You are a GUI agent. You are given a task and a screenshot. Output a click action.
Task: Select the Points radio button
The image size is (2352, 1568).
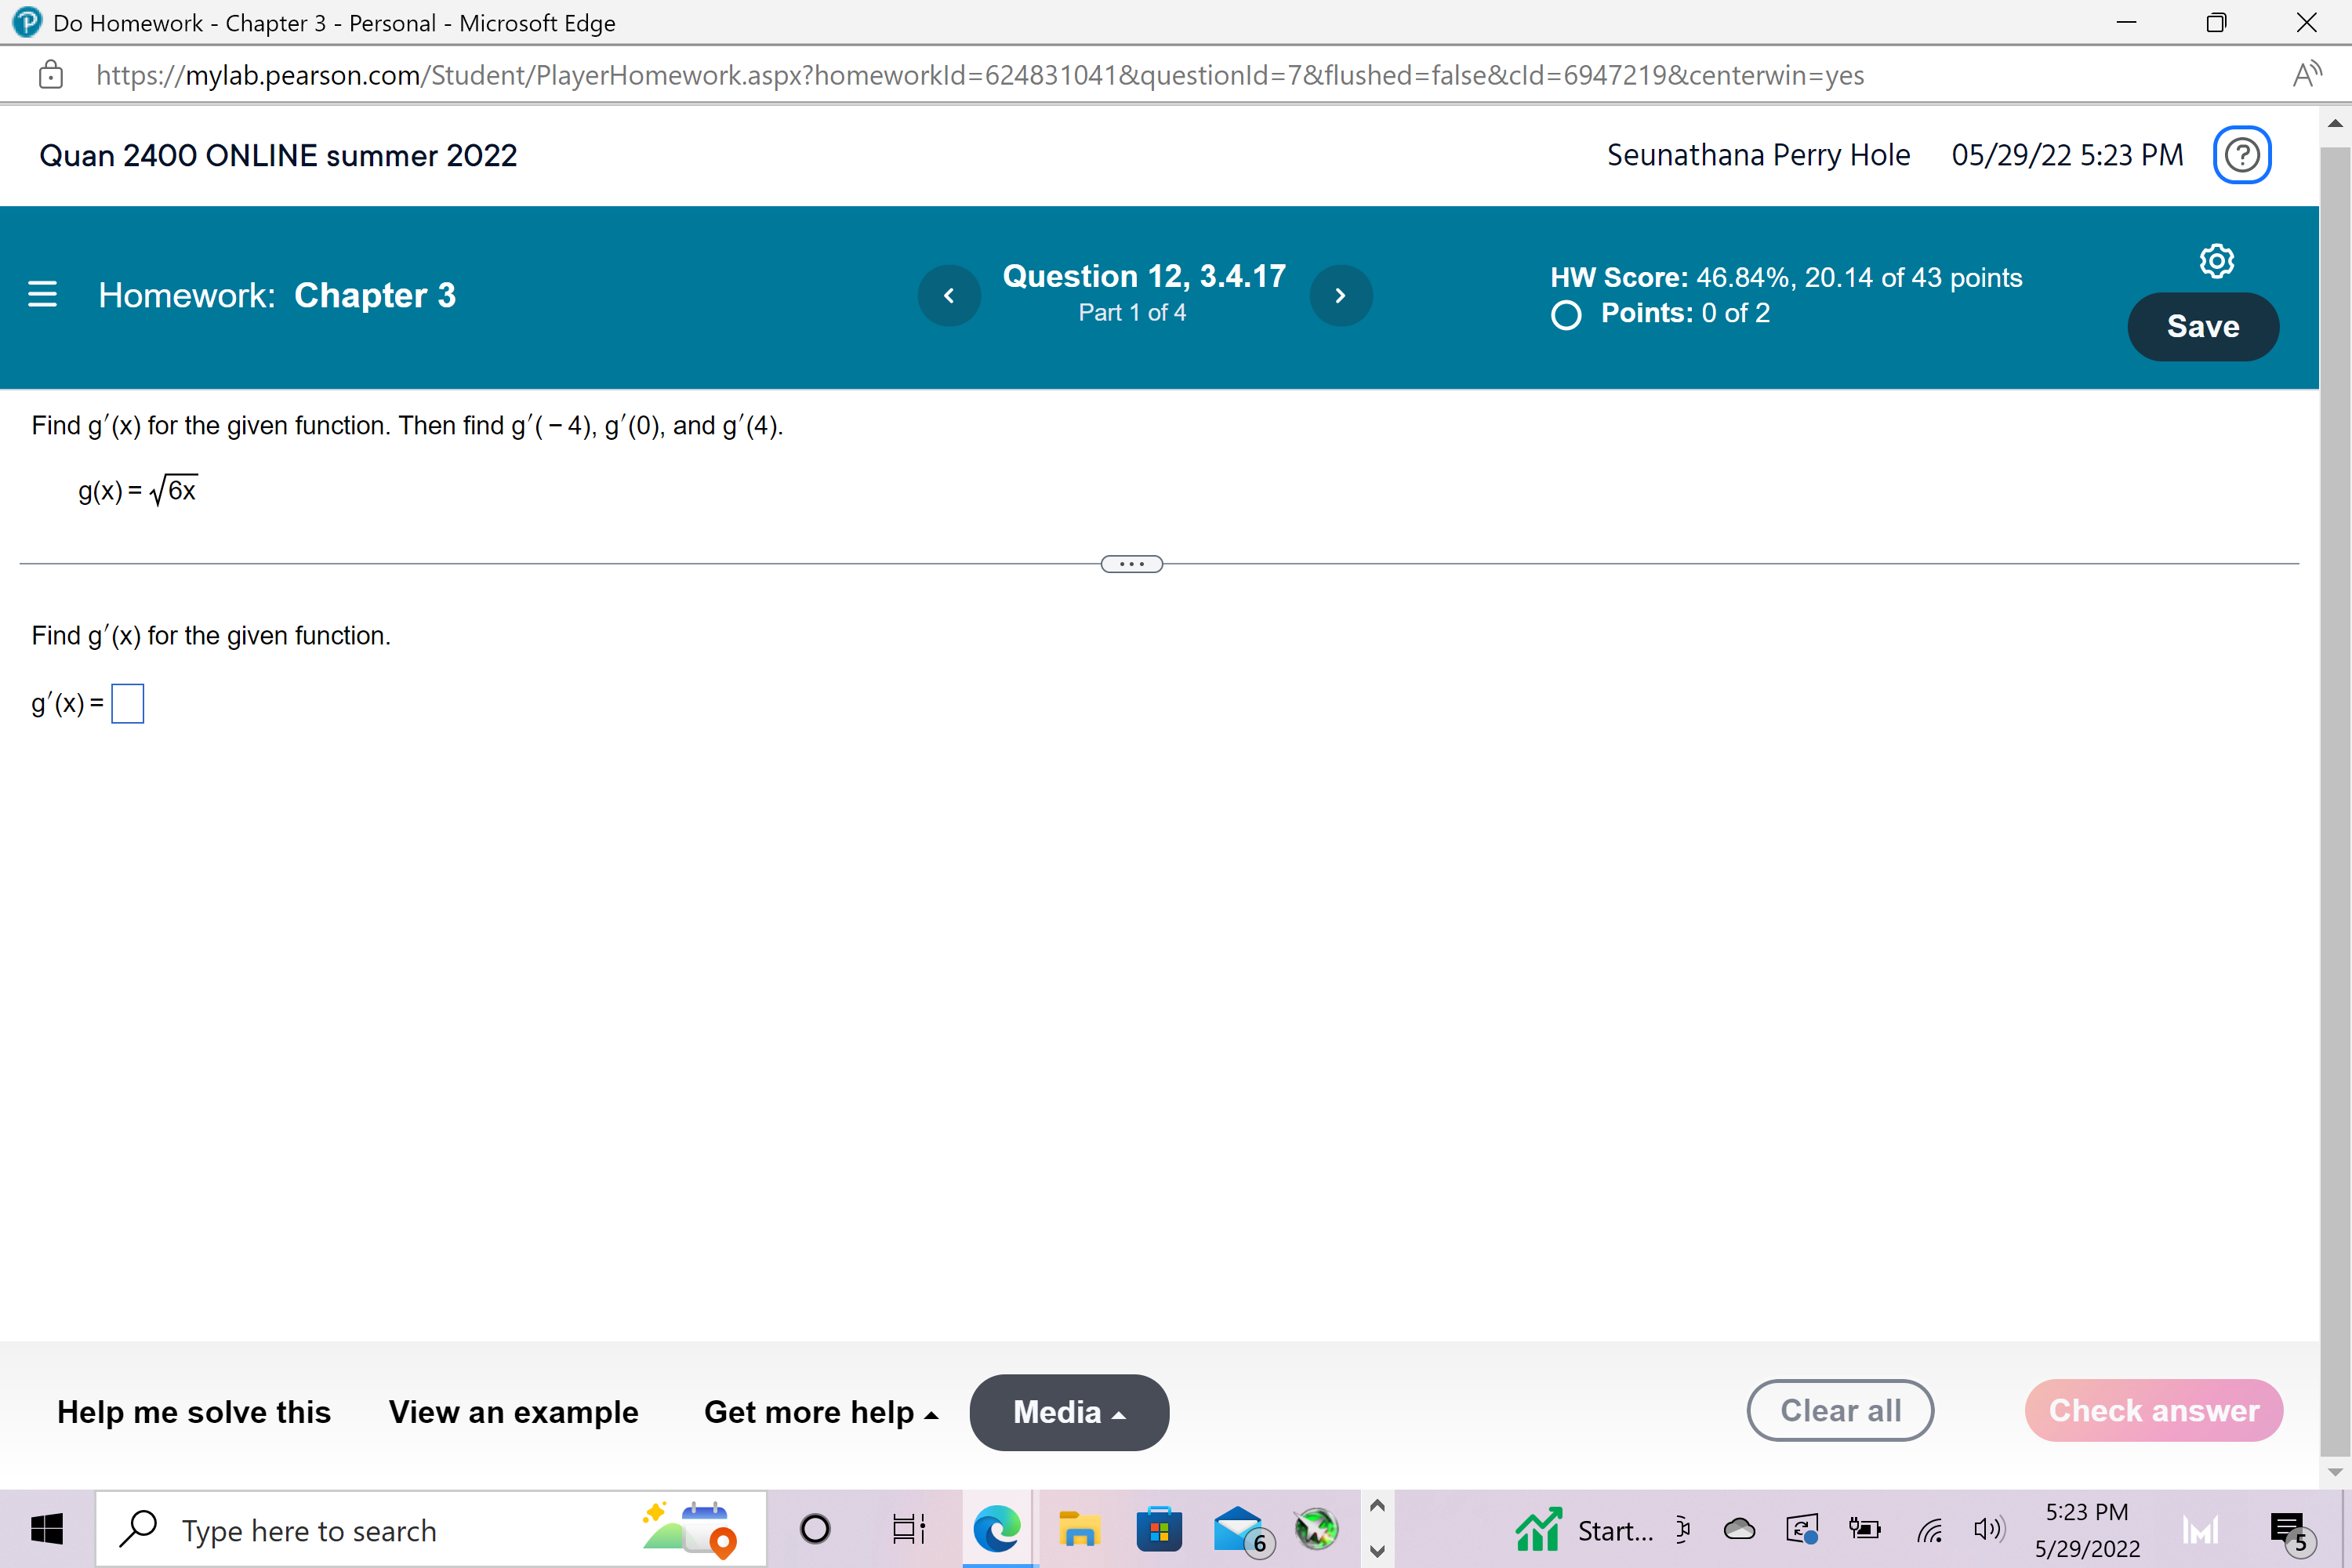click(x=1565, y=315)
